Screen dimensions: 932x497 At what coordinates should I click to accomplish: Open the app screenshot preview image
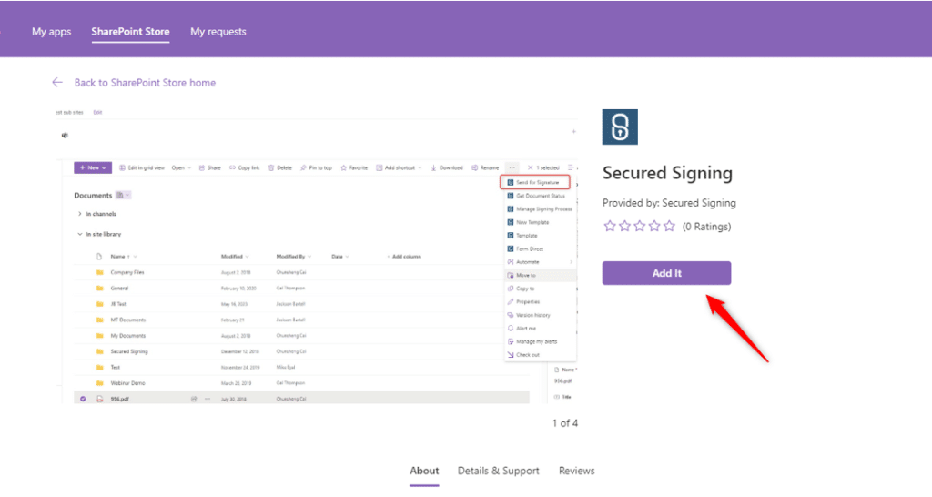[x=316, y=256]
